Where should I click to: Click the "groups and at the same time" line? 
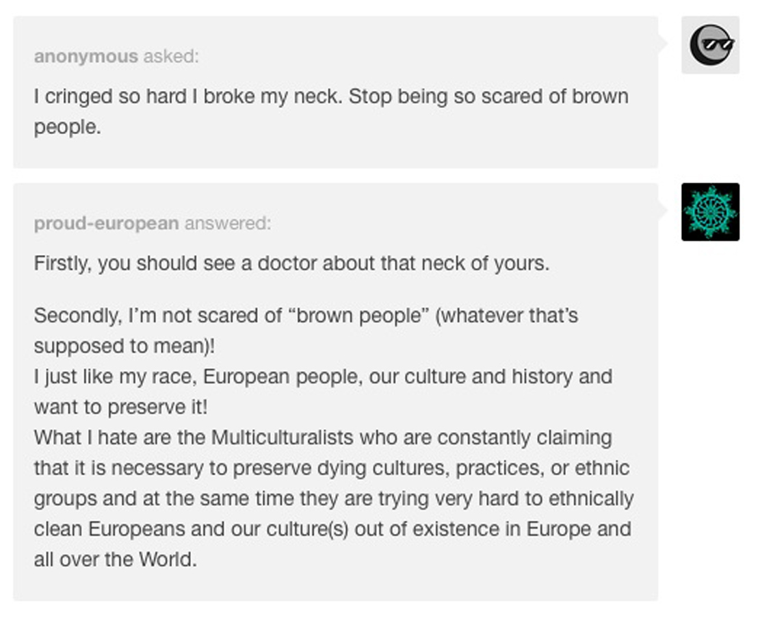pyautogui.click(x=333, y=498)
